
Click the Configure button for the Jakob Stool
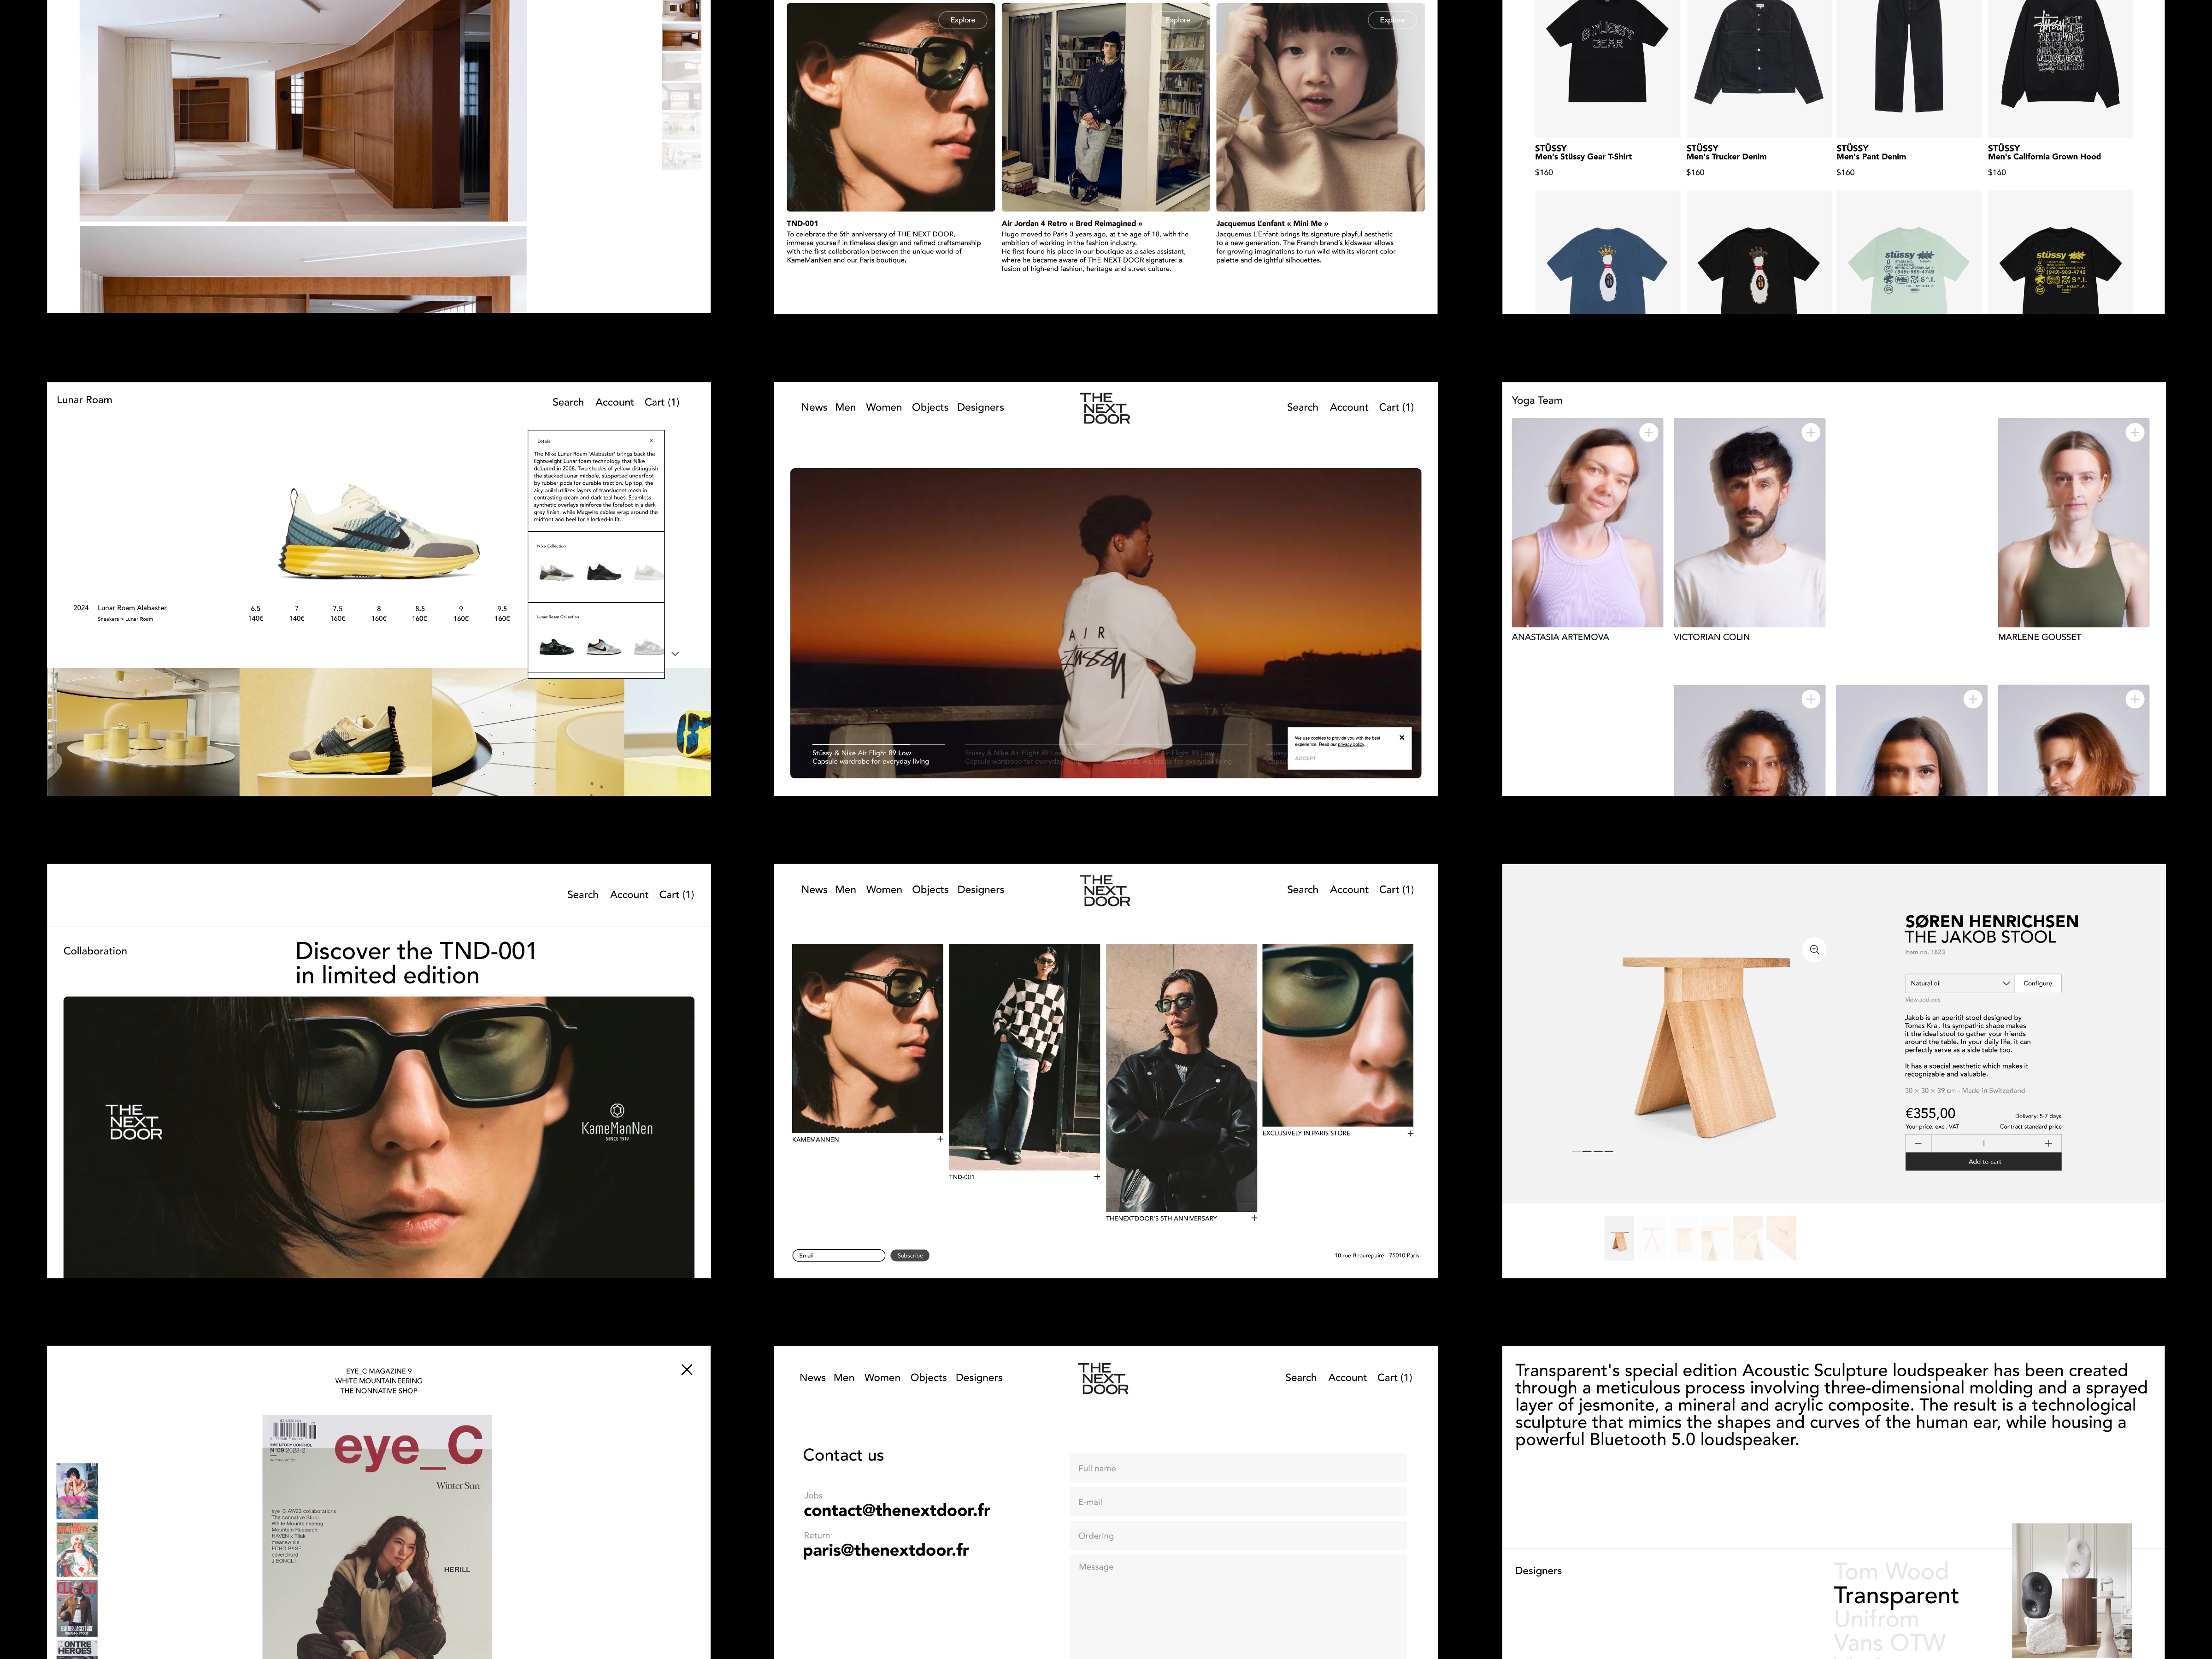pos(2037,983)
